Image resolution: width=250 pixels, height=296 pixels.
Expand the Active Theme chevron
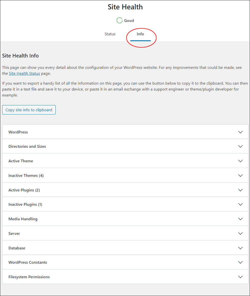(240, 161)
